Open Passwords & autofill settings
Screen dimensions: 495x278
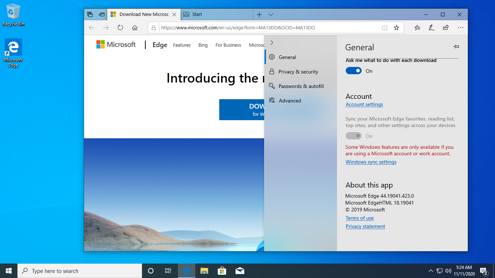(x=301, y=86)
